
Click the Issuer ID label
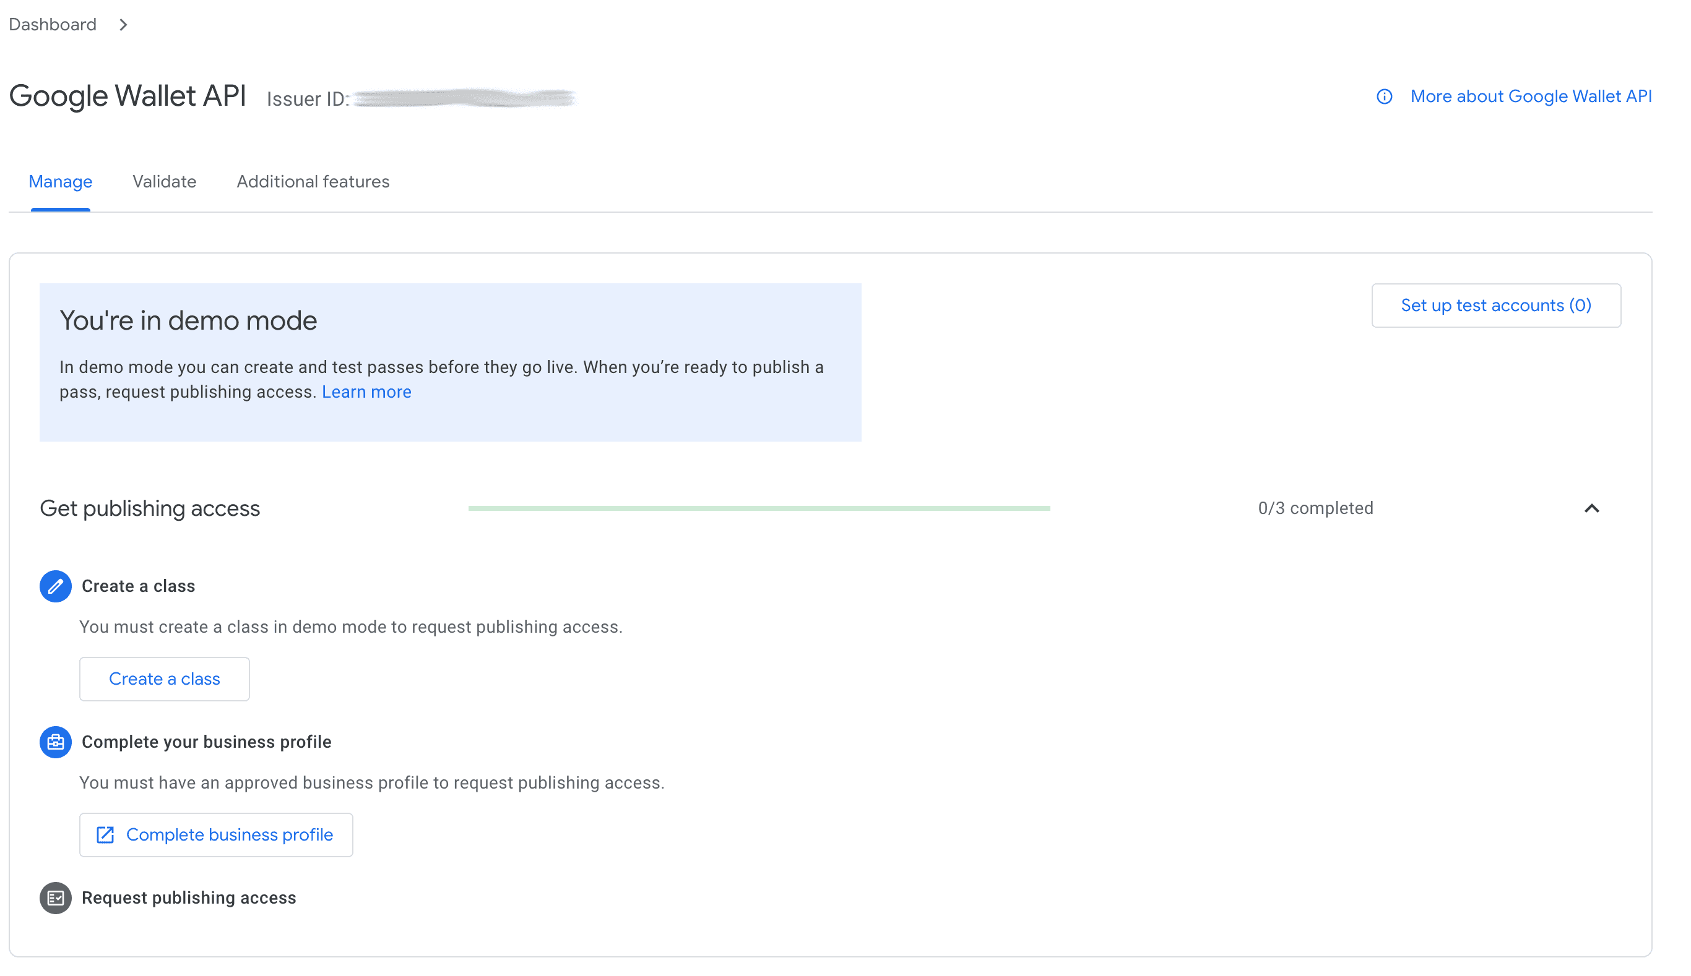click(x=308, y=98)
